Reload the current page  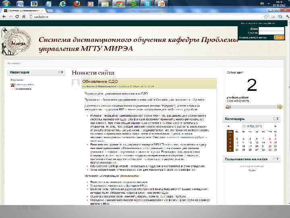pyautogui.click(x=17, y=17)
